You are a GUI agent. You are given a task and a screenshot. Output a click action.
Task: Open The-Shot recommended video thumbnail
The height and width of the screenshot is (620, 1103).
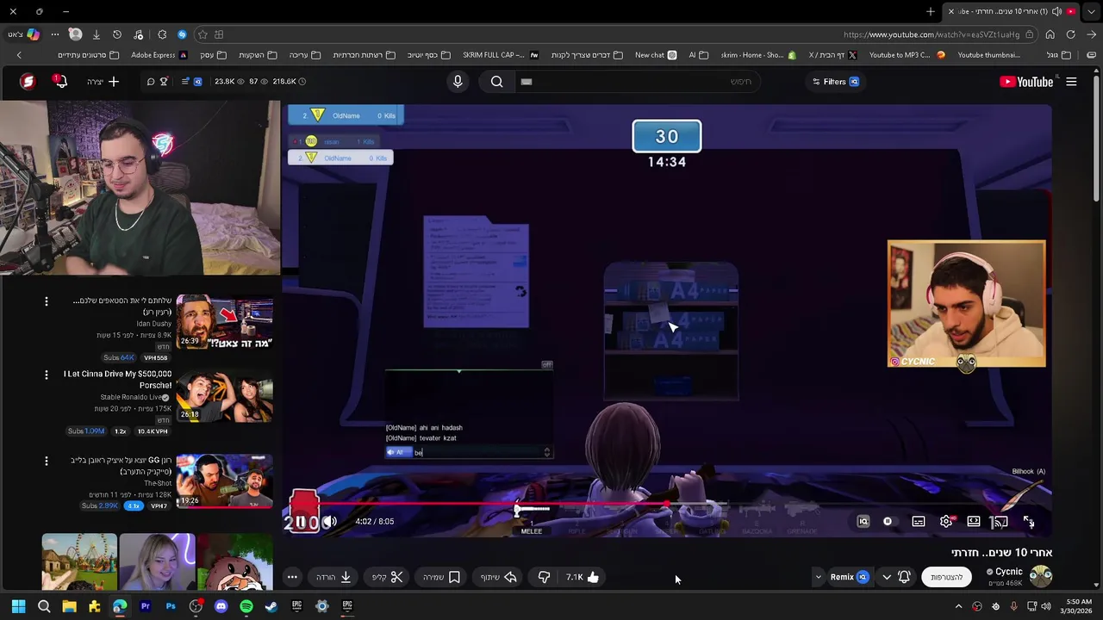tap(225, 481)
